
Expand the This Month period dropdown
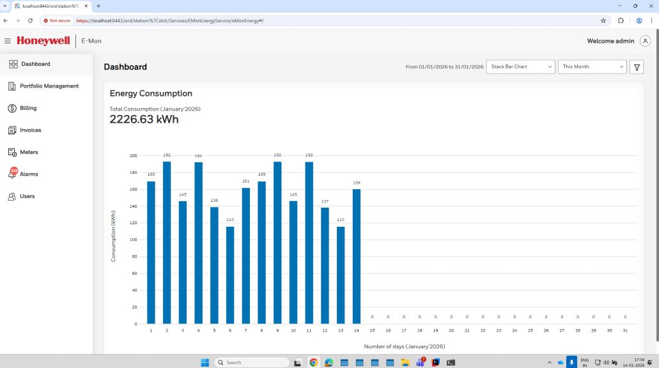pos(593,67)
